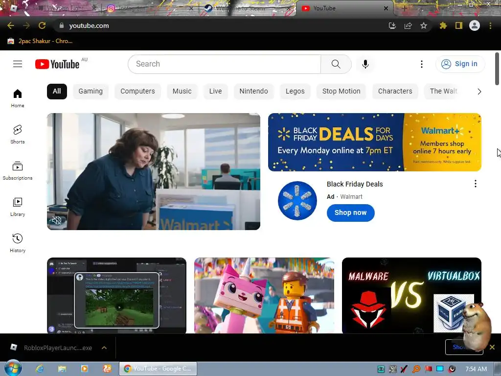Open the Lego Movie Unikitty video thumbnail
501x376 pixels.
264,295
